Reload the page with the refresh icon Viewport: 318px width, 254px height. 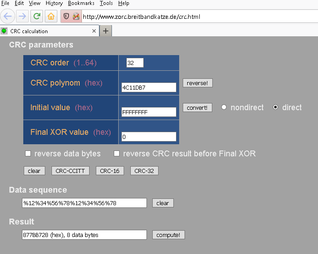(x=37, y=16)
